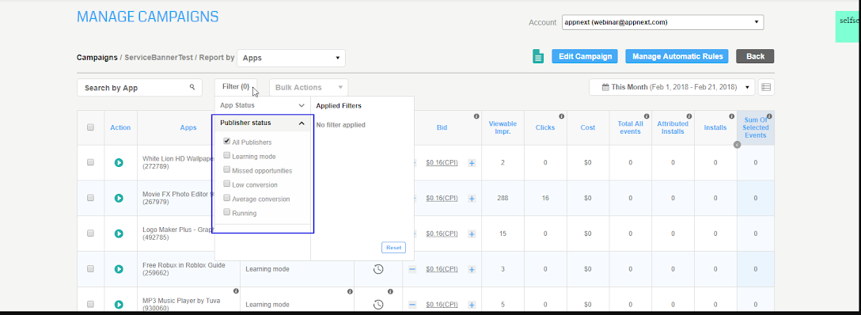This screenshot has height=315, width=861.
Task: Enable the Learning mode filter checkbox
Action: [x=227, y=156]
